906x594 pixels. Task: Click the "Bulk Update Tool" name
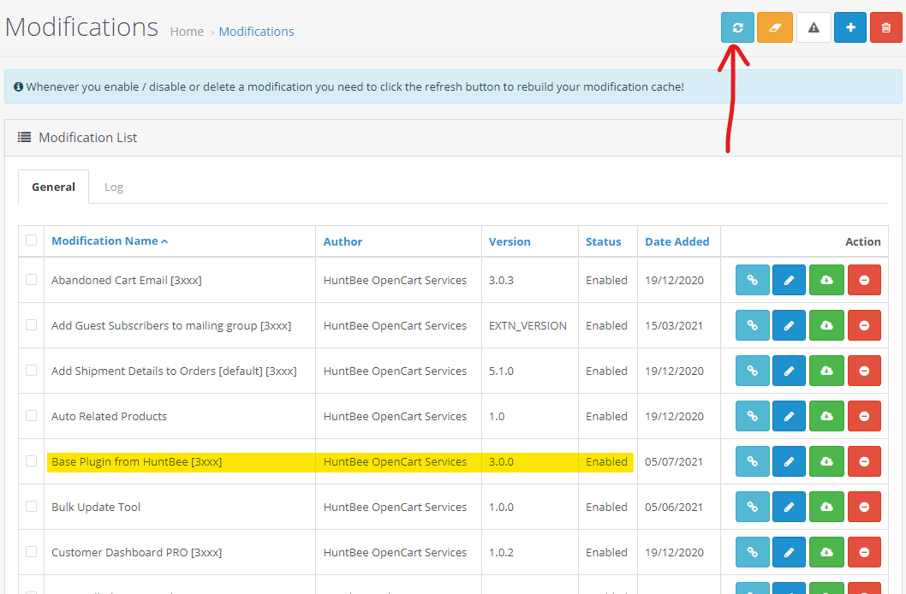coord(96,507)
